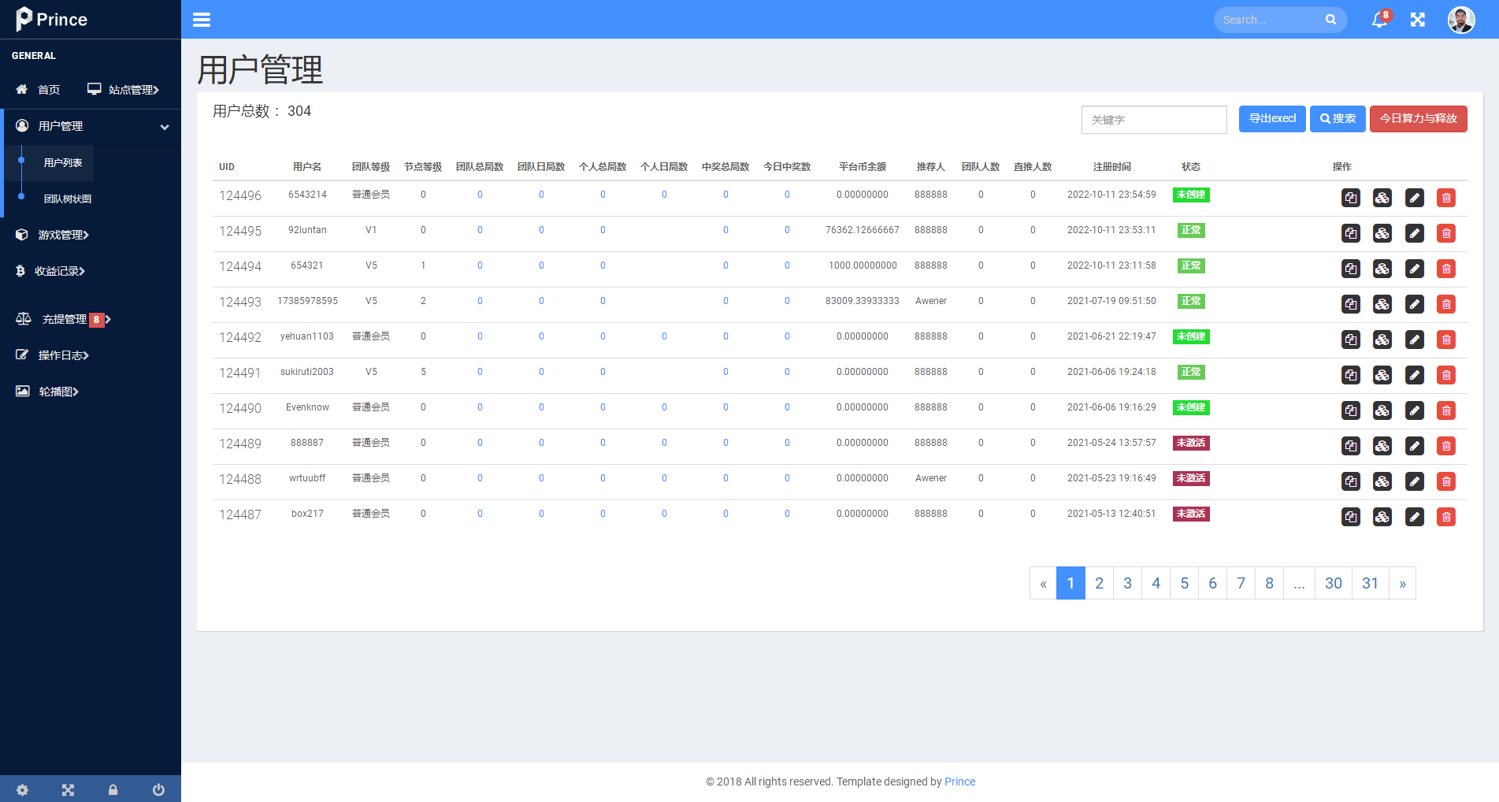Viewport: 1499px width, 802px height.
Task: Collapse the 用户管理 sidebar section
Action: [x=92, y=126]
